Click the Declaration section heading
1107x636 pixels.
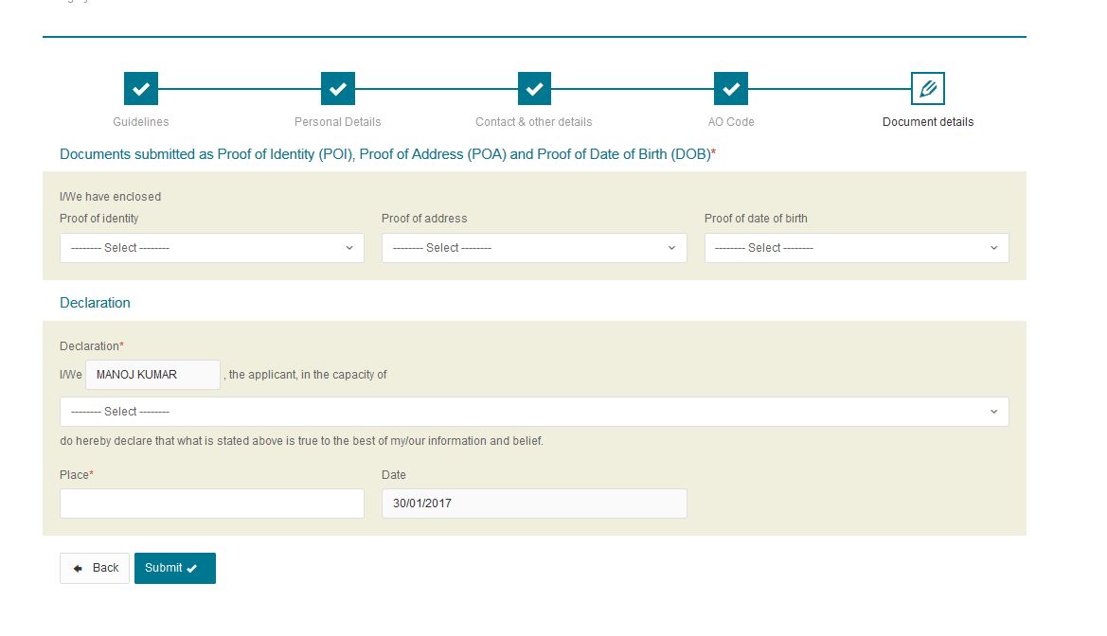coord(95,303)
